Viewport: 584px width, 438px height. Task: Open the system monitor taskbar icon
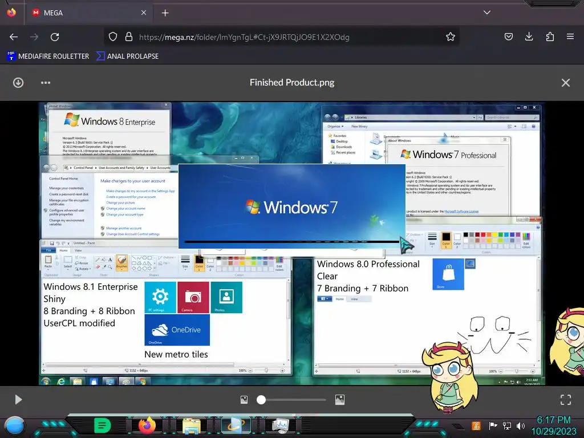[x=281, y=426]
